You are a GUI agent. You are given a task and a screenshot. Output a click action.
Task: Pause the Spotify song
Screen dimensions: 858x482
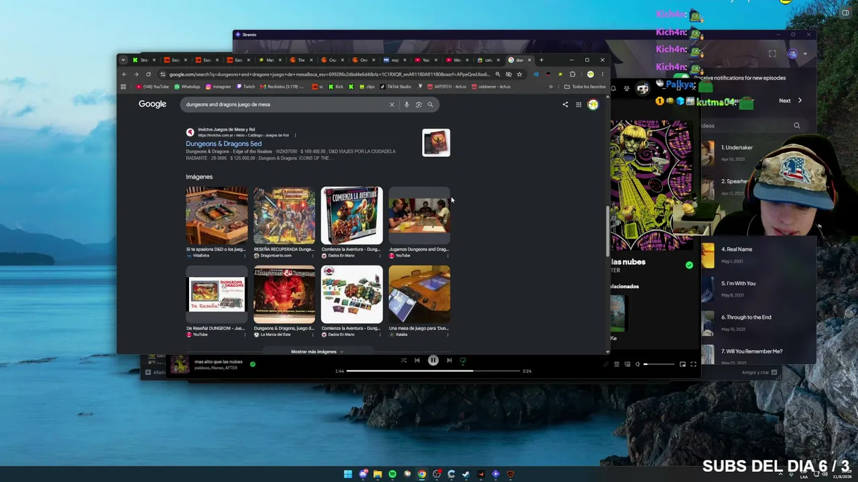pos(433,360)
